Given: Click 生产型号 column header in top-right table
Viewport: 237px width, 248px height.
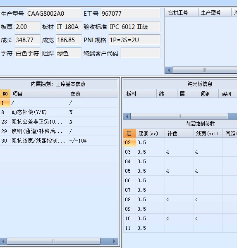Looking at the screenshot, I should point(215,12).
